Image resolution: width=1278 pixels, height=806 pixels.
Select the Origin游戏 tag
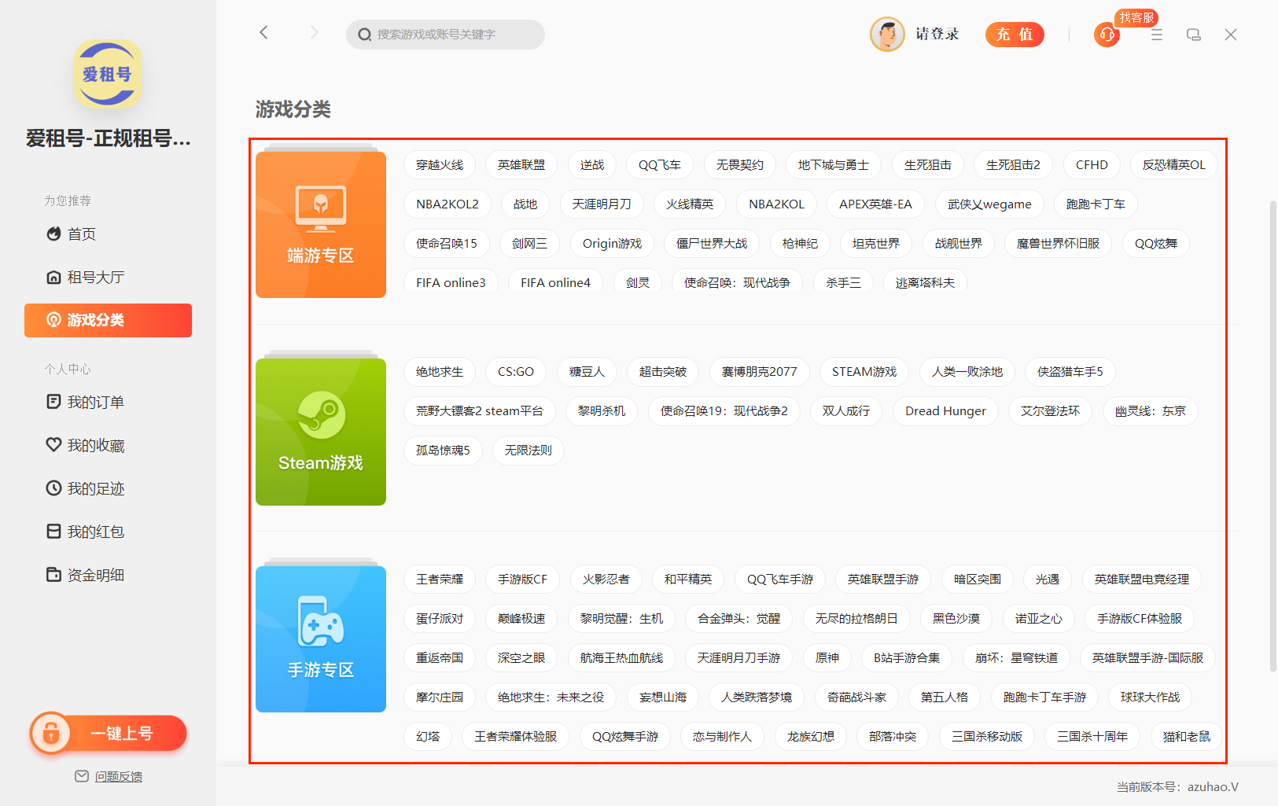tap(612, 244)
